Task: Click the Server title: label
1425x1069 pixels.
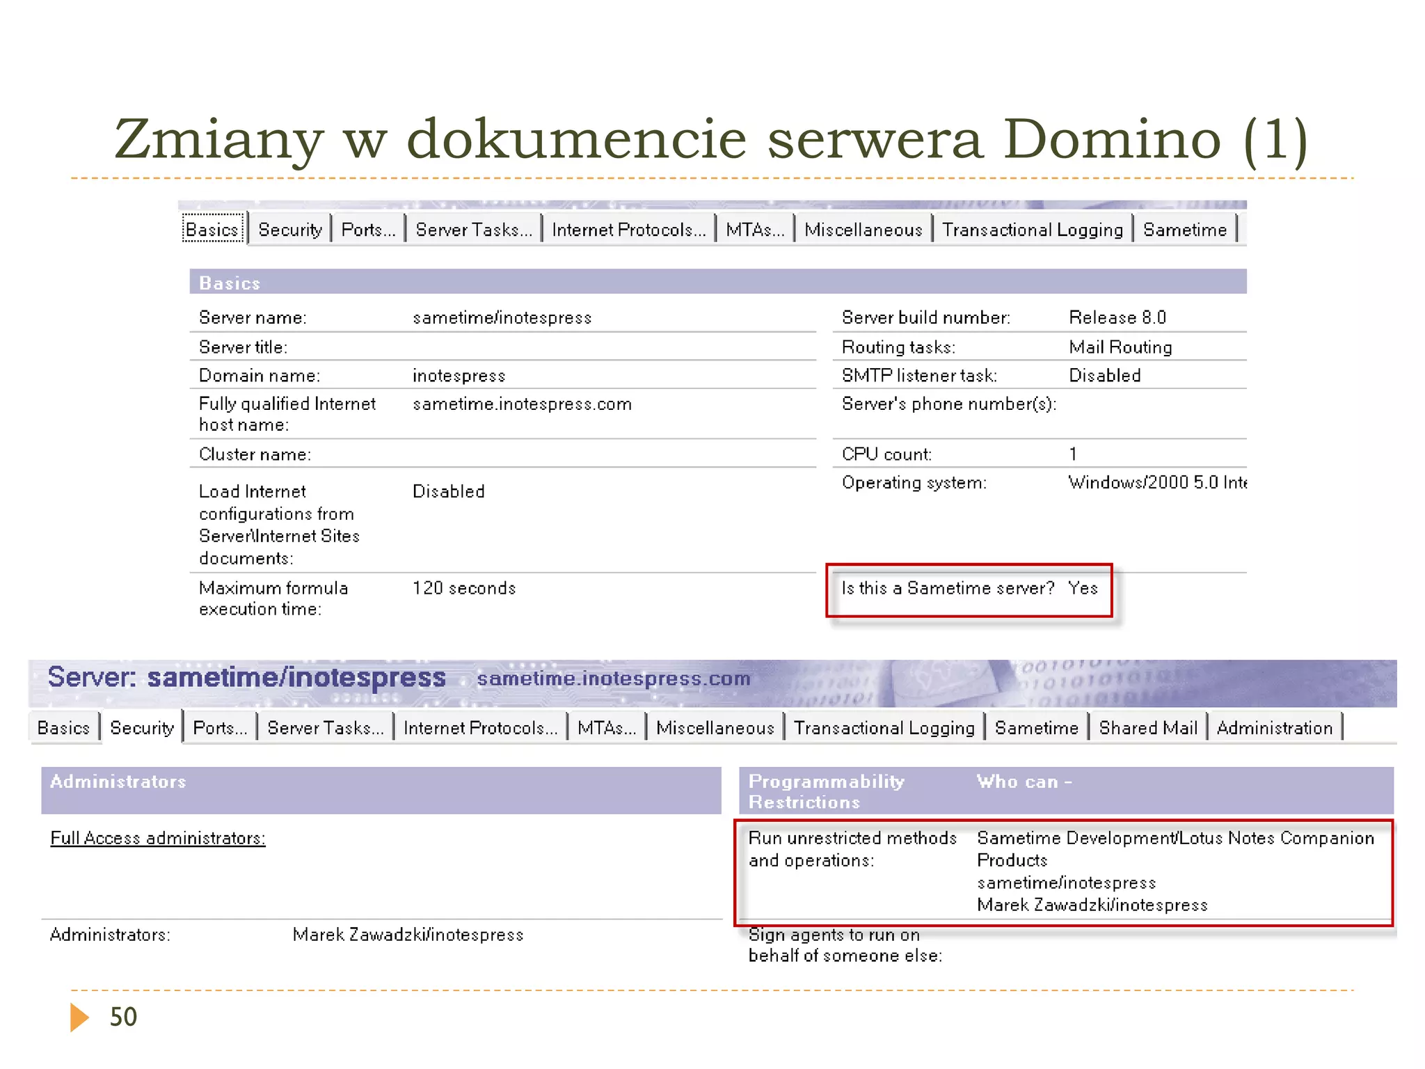Action: (x=243, y=347)
